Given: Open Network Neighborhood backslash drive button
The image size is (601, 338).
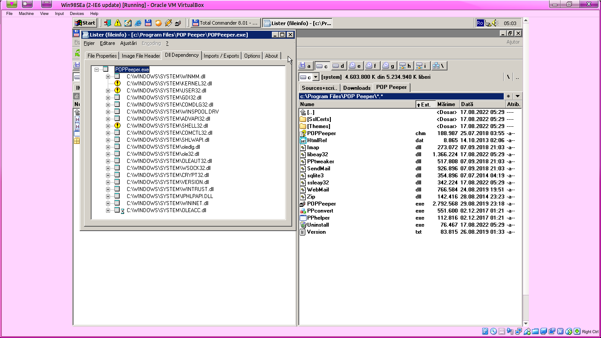Looking at the screenshot, I should tap(439, 66).
